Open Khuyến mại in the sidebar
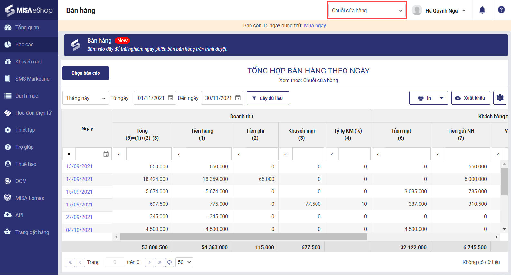Viewport: 511px width, 275px height. [28, 62]
